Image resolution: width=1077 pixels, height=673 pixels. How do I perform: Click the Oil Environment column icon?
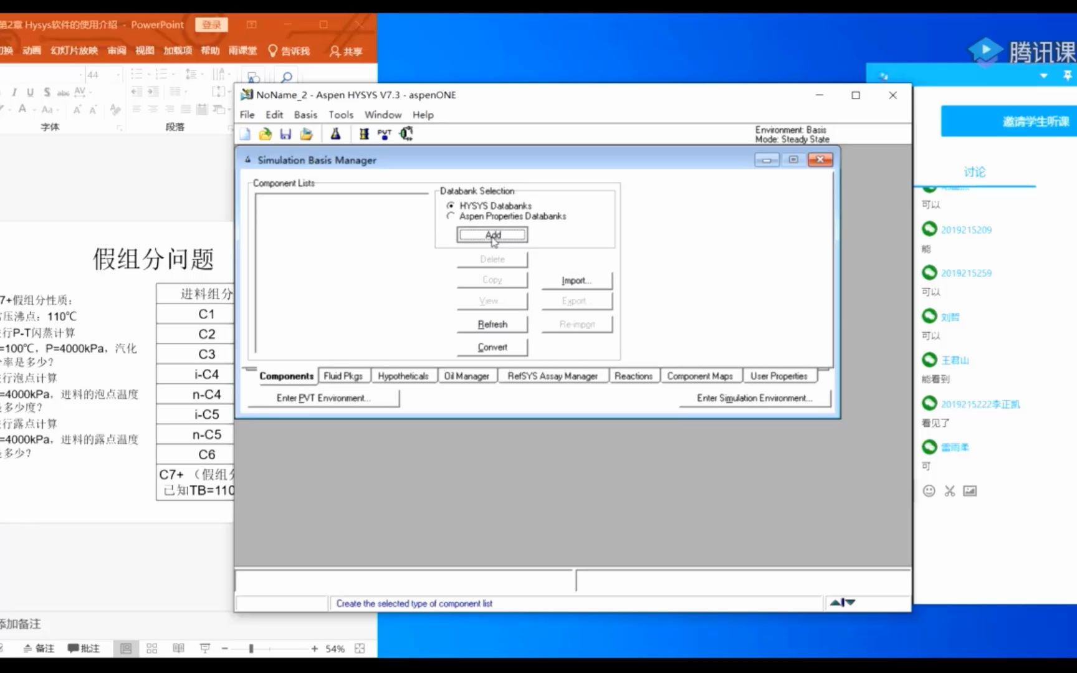[x=364, y=133]
